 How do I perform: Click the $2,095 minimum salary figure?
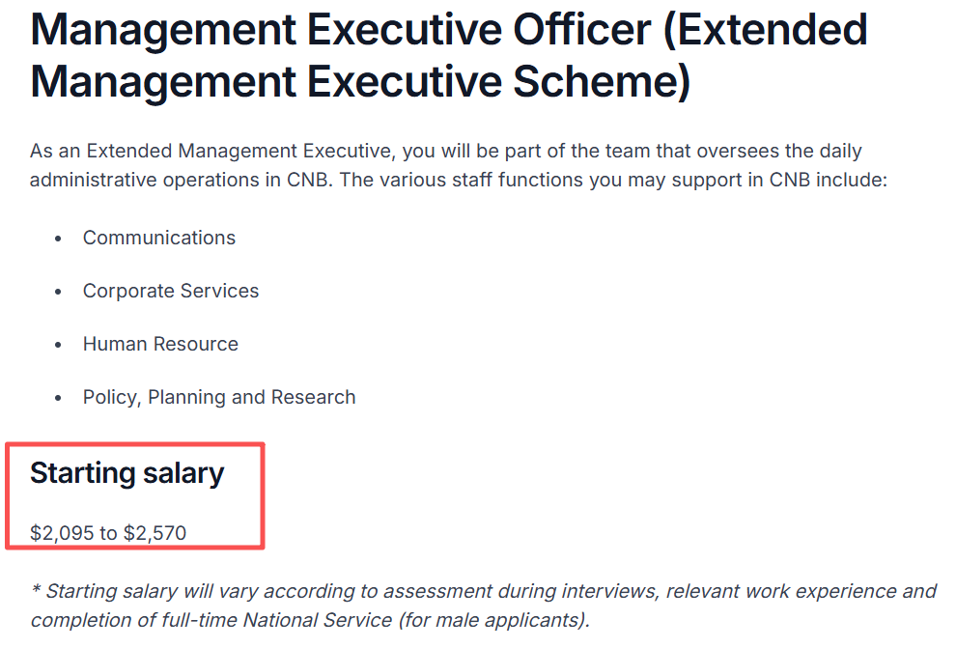click(x=64, y=532)
